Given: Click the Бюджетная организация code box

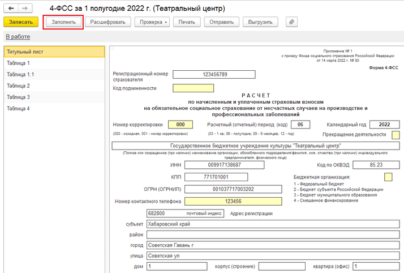Looking at the screenshot, I should (388, 177).
